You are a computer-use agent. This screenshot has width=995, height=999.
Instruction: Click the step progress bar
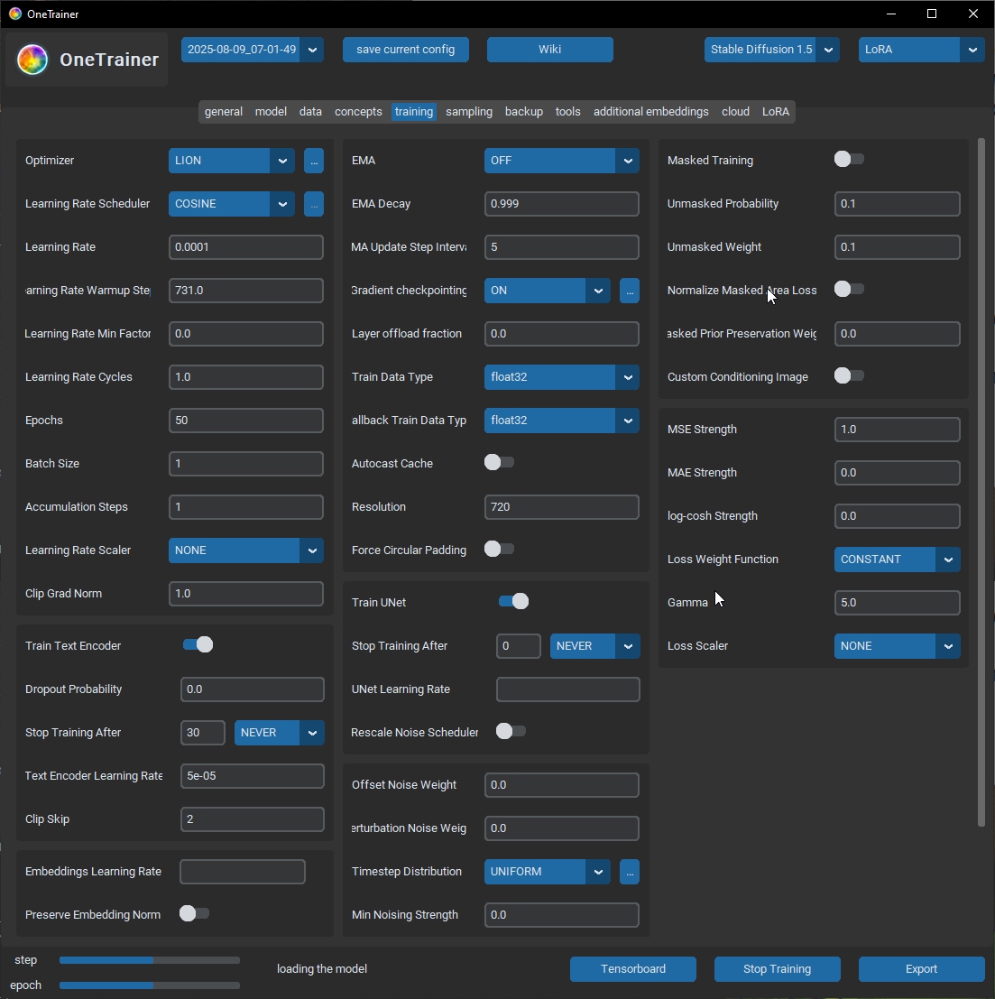pyautogui.click(x=150, y=960)
